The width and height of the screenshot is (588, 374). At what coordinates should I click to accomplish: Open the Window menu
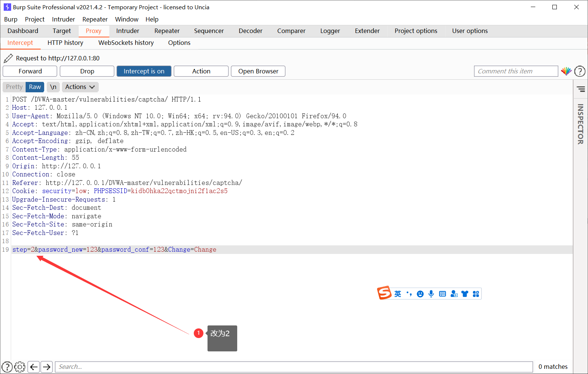pos(127,19)
